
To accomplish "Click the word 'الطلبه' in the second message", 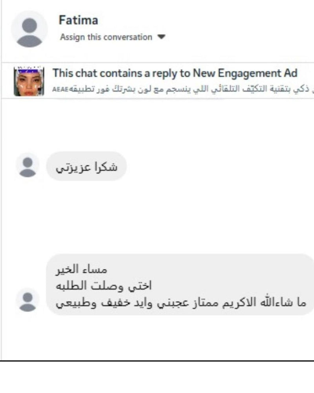I will (71, 286).
